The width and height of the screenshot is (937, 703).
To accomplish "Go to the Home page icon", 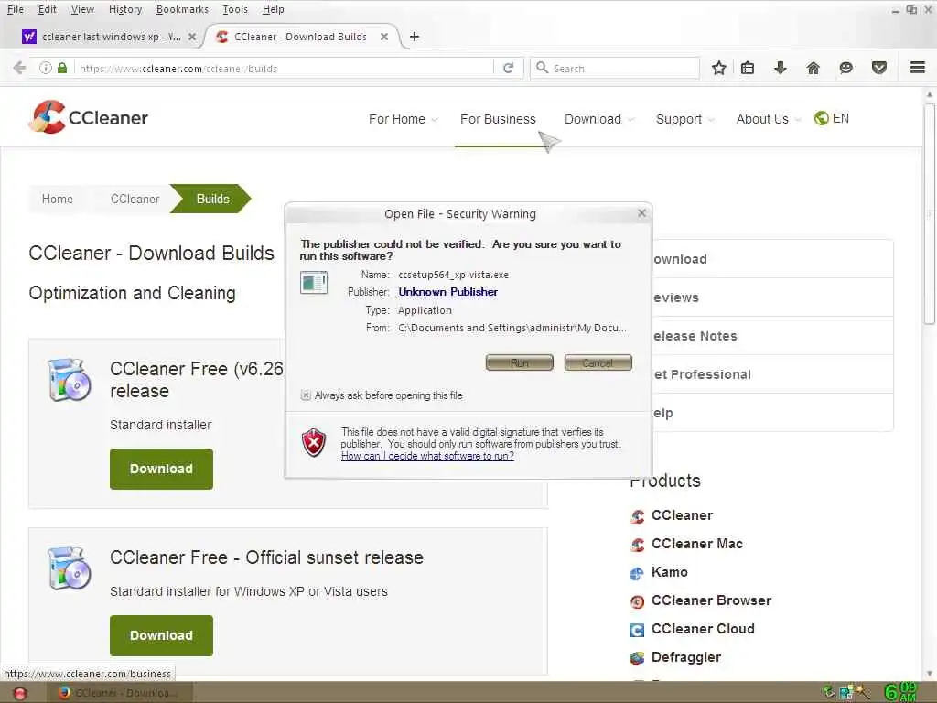I will [x=813, y=68].
